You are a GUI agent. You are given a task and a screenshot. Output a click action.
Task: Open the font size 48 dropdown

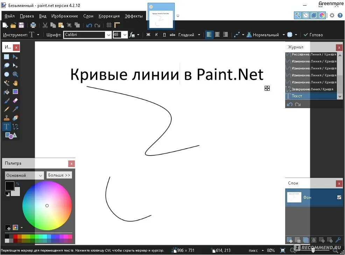point(125,35)
